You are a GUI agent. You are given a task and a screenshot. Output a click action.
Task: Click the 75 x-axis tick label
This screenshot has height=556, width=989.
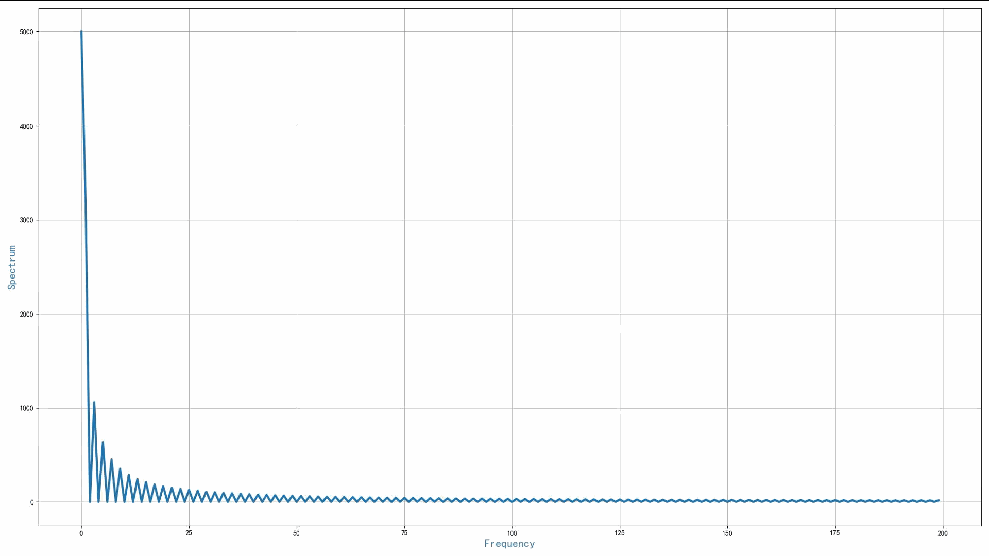point(404,533)
